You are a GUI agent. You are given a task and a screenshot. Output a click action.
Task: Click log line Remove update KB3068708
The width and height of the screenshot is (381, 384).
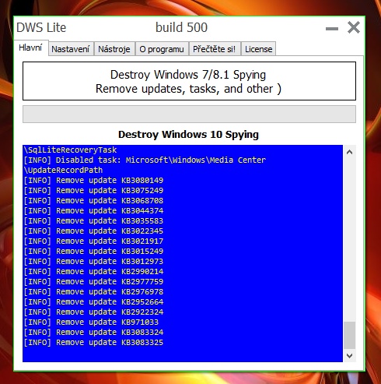[93, 201]
